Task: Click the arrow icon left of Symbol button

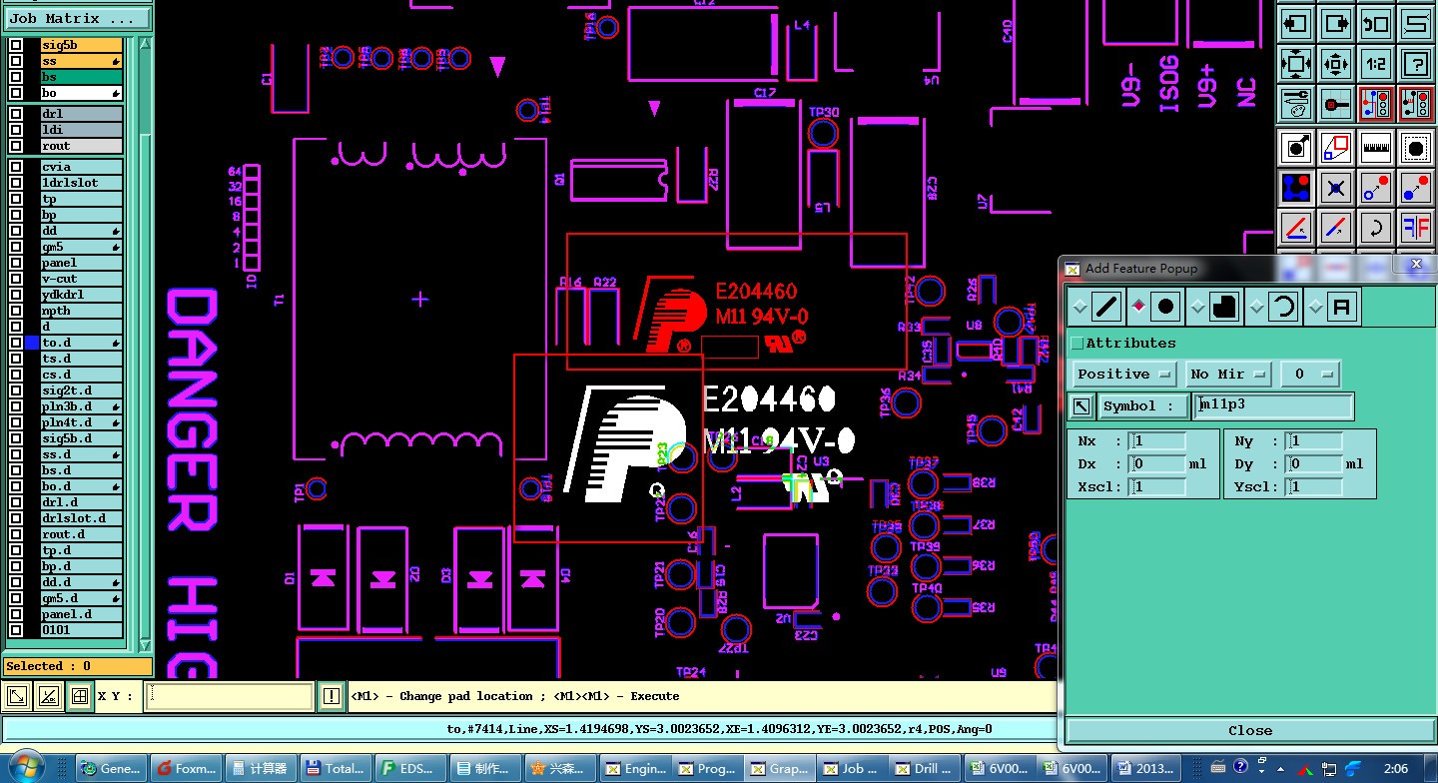Action: [x=1081, y=406]
